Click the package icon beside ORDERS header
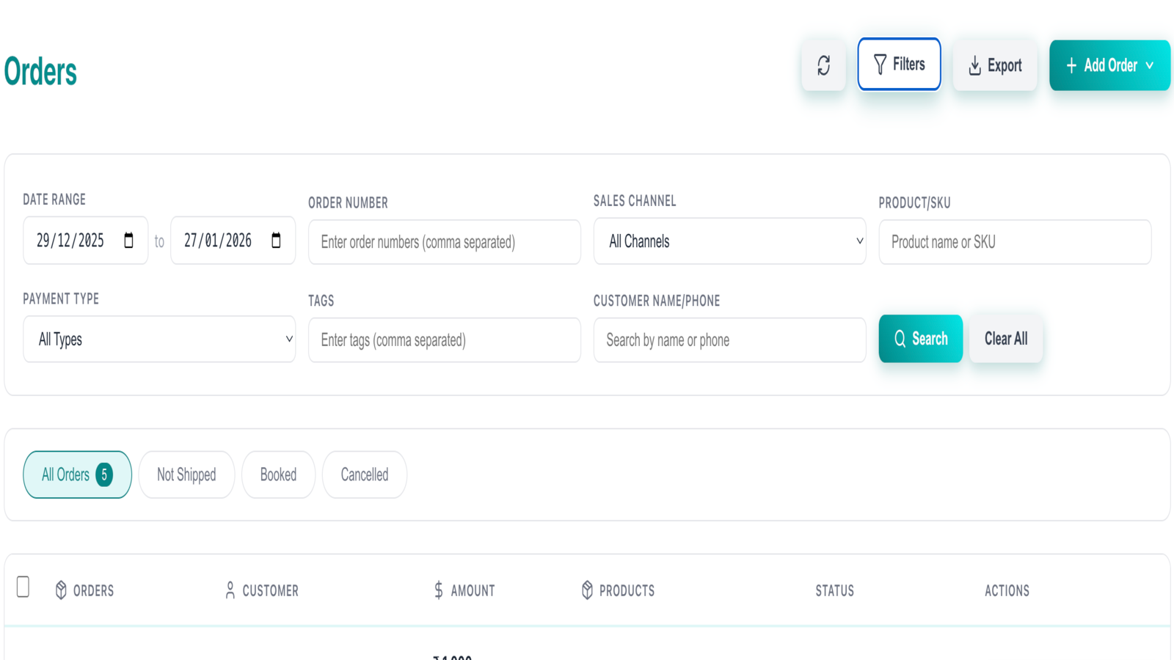This screenshot has width=1174, height=660. (61, 590)
